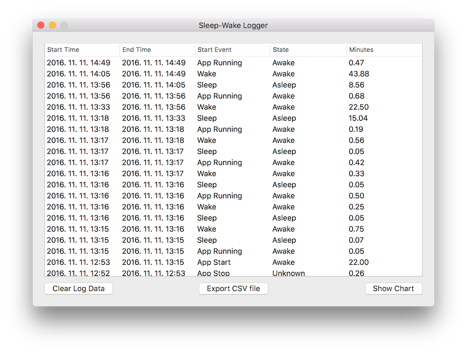
Task: Click App Running in the 0.50 minutes row
Action: (219, 196)
